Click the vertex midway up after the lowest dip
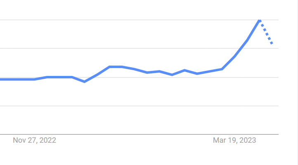The width and height of the screenshot is (298, 165). pos(97,75)
